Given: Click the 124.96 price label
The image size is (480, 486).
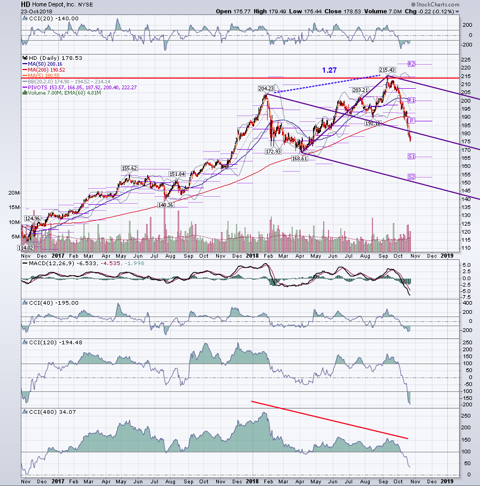Looking at the screenshot, I should click(x=32, y=219).
